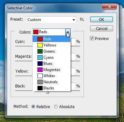Open the preset options menu icon
The width and height of the screenshot is (124, 122).
coord(82,20)
